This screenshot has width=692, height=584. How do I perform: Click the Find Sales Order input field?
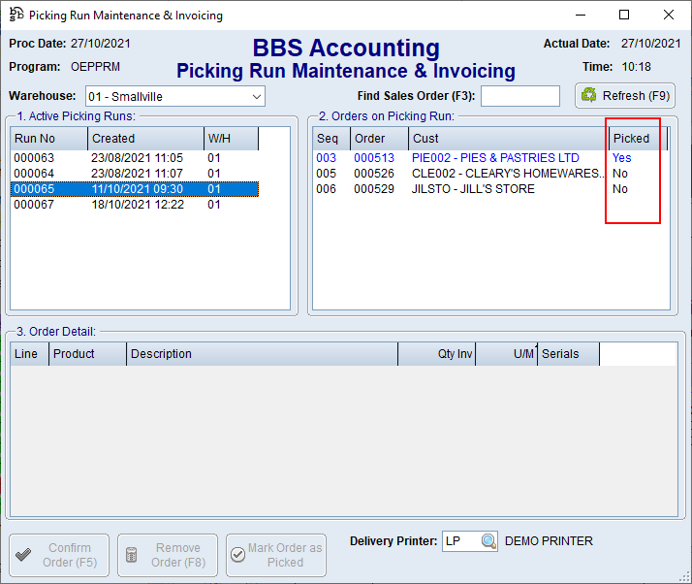click(519, 96)
